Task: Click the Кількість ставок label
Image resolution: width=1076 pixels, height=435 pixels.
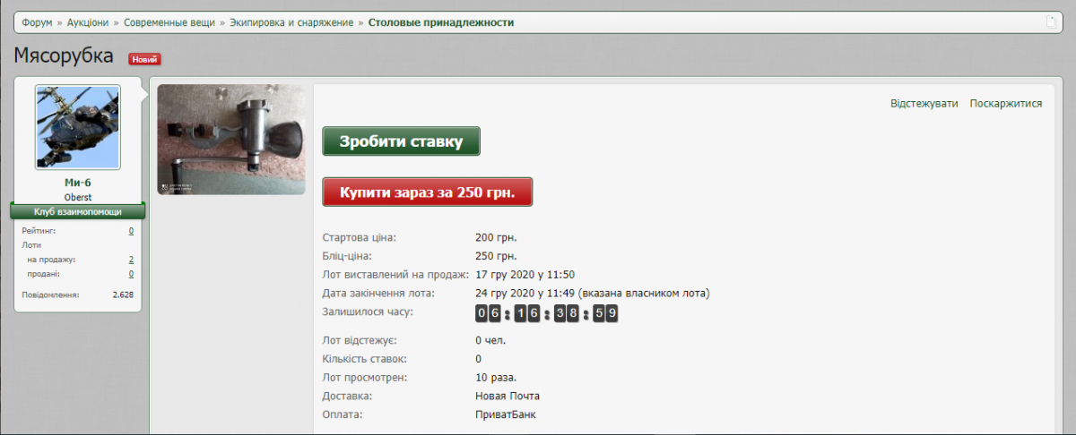Action: 366,359
